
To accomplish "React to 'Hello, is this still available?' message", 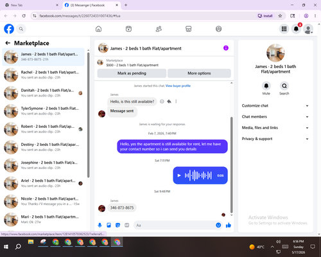I will coord(162,102).
